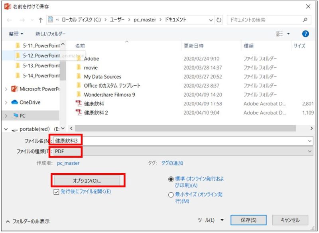Click the search magnifier icon
The height and width of the screenshot is (233, 319).
305,20
